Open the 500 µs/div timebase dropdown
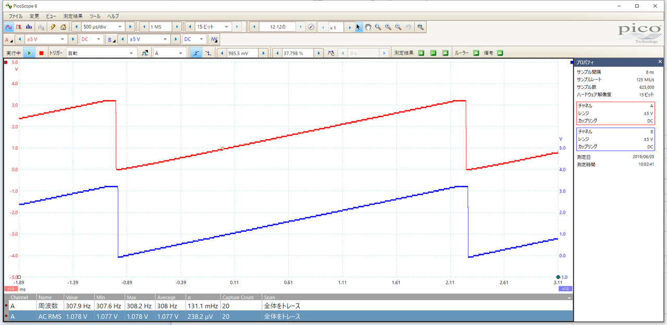This screenshot has height=325, width=667. 119,27
